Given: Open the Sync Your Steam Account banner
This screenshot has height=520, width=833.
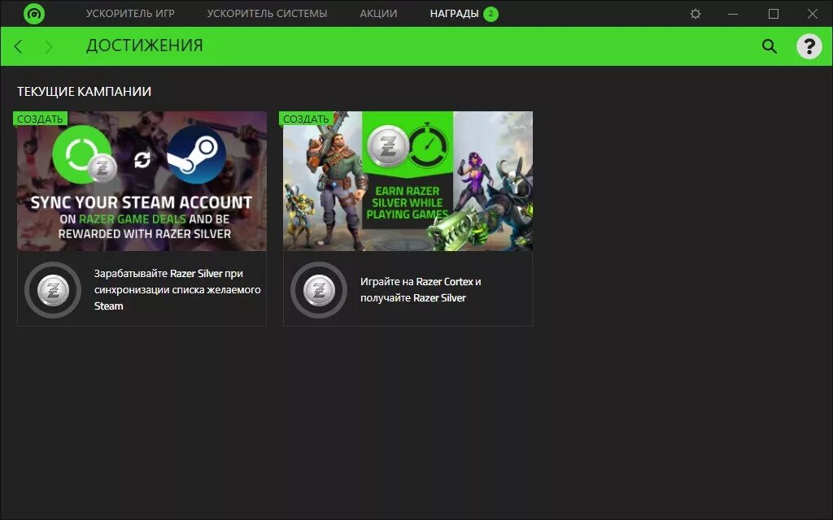Looking at the screenshot, I should 142,181.
